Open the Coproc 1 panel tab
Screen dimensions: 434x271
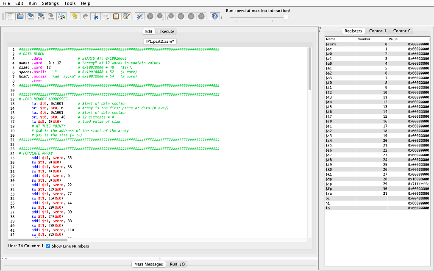click(378, 30)
